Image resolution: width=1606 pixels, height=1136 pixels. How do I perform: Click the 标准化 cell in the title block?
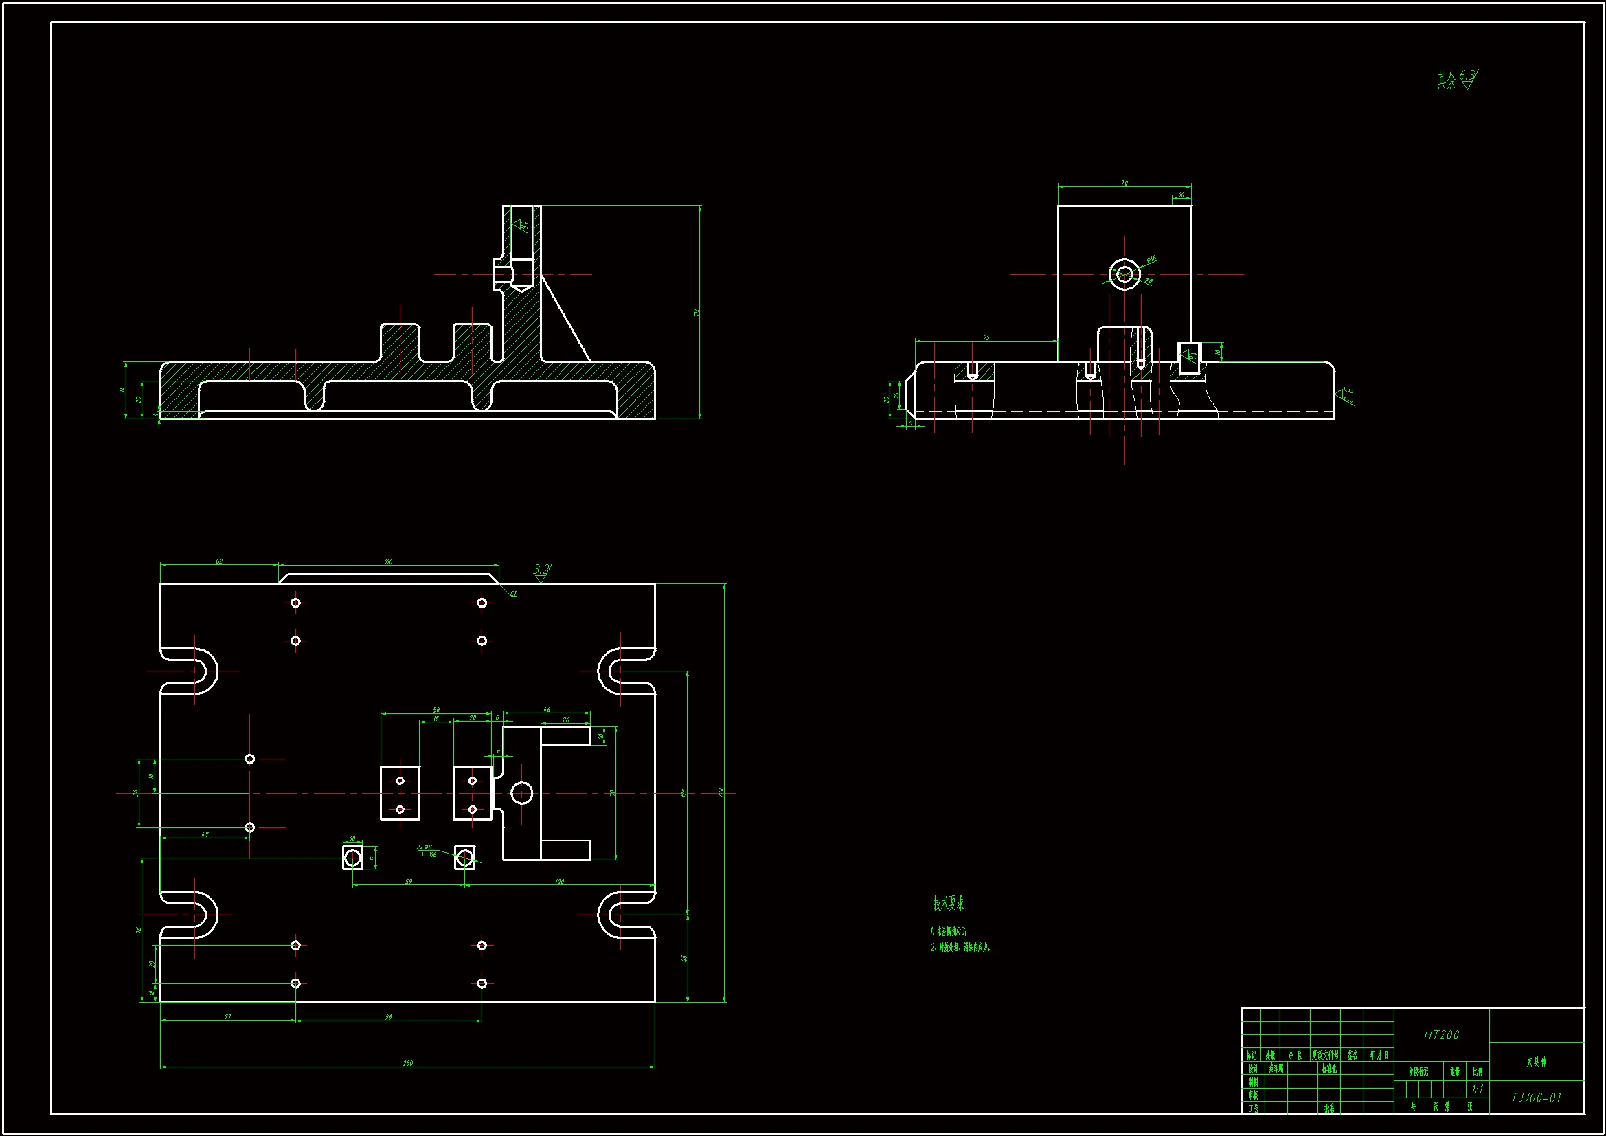point(1329,1069)
